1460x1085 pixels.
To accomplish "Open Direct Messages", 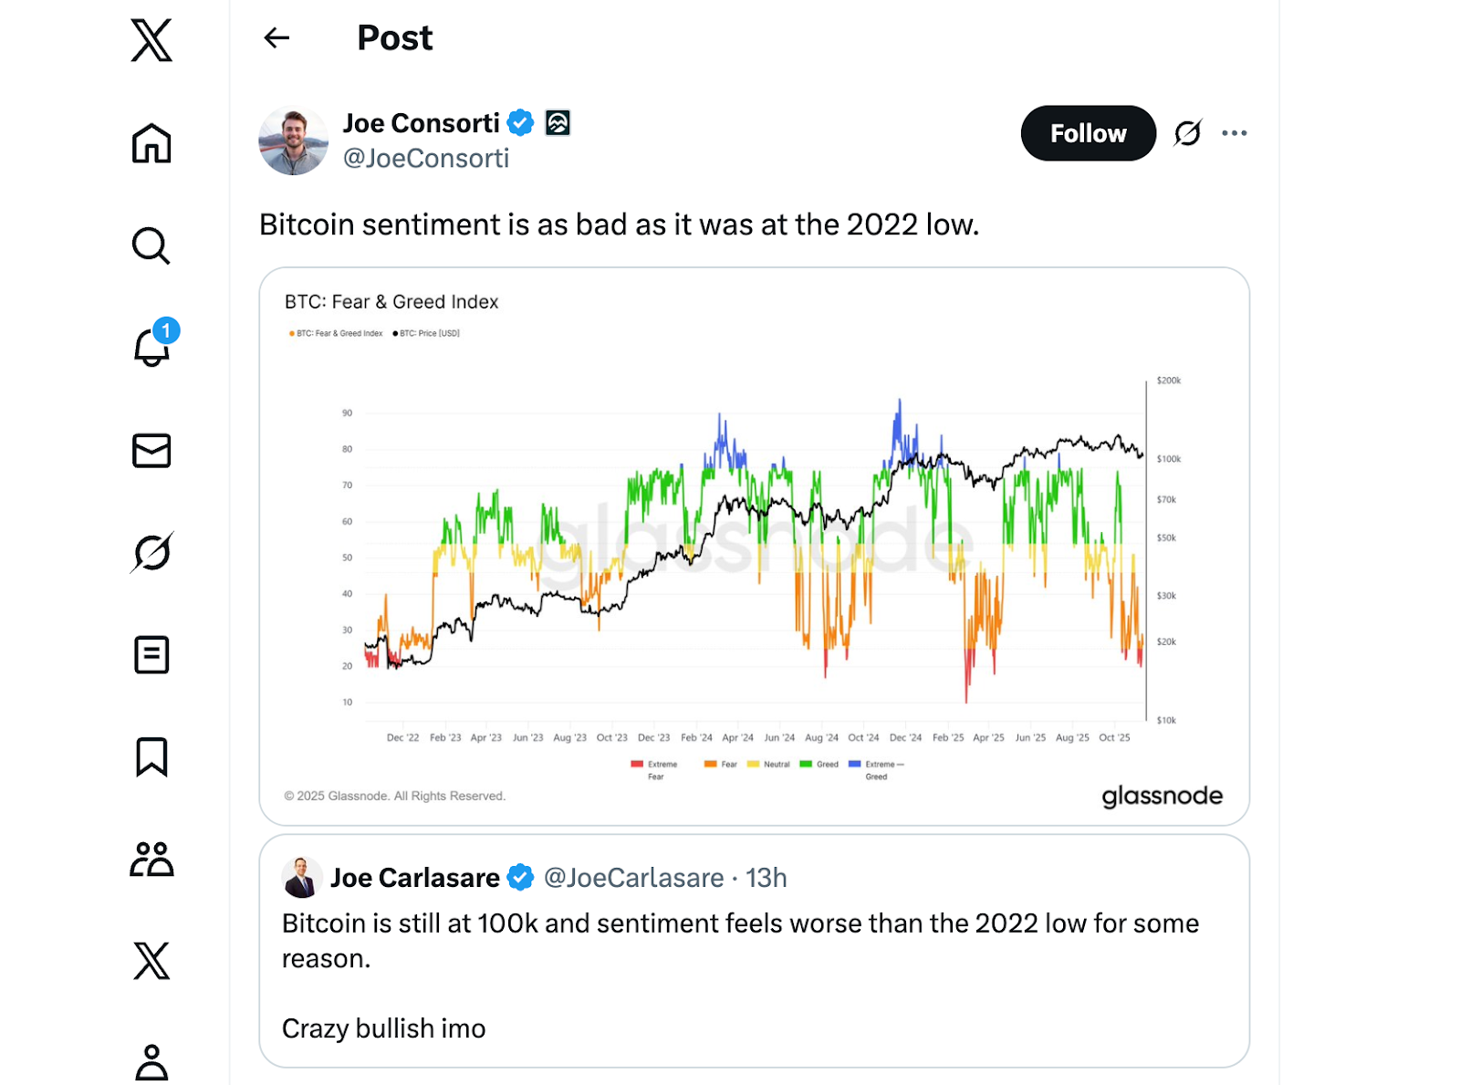I will [x=151, y=451].
